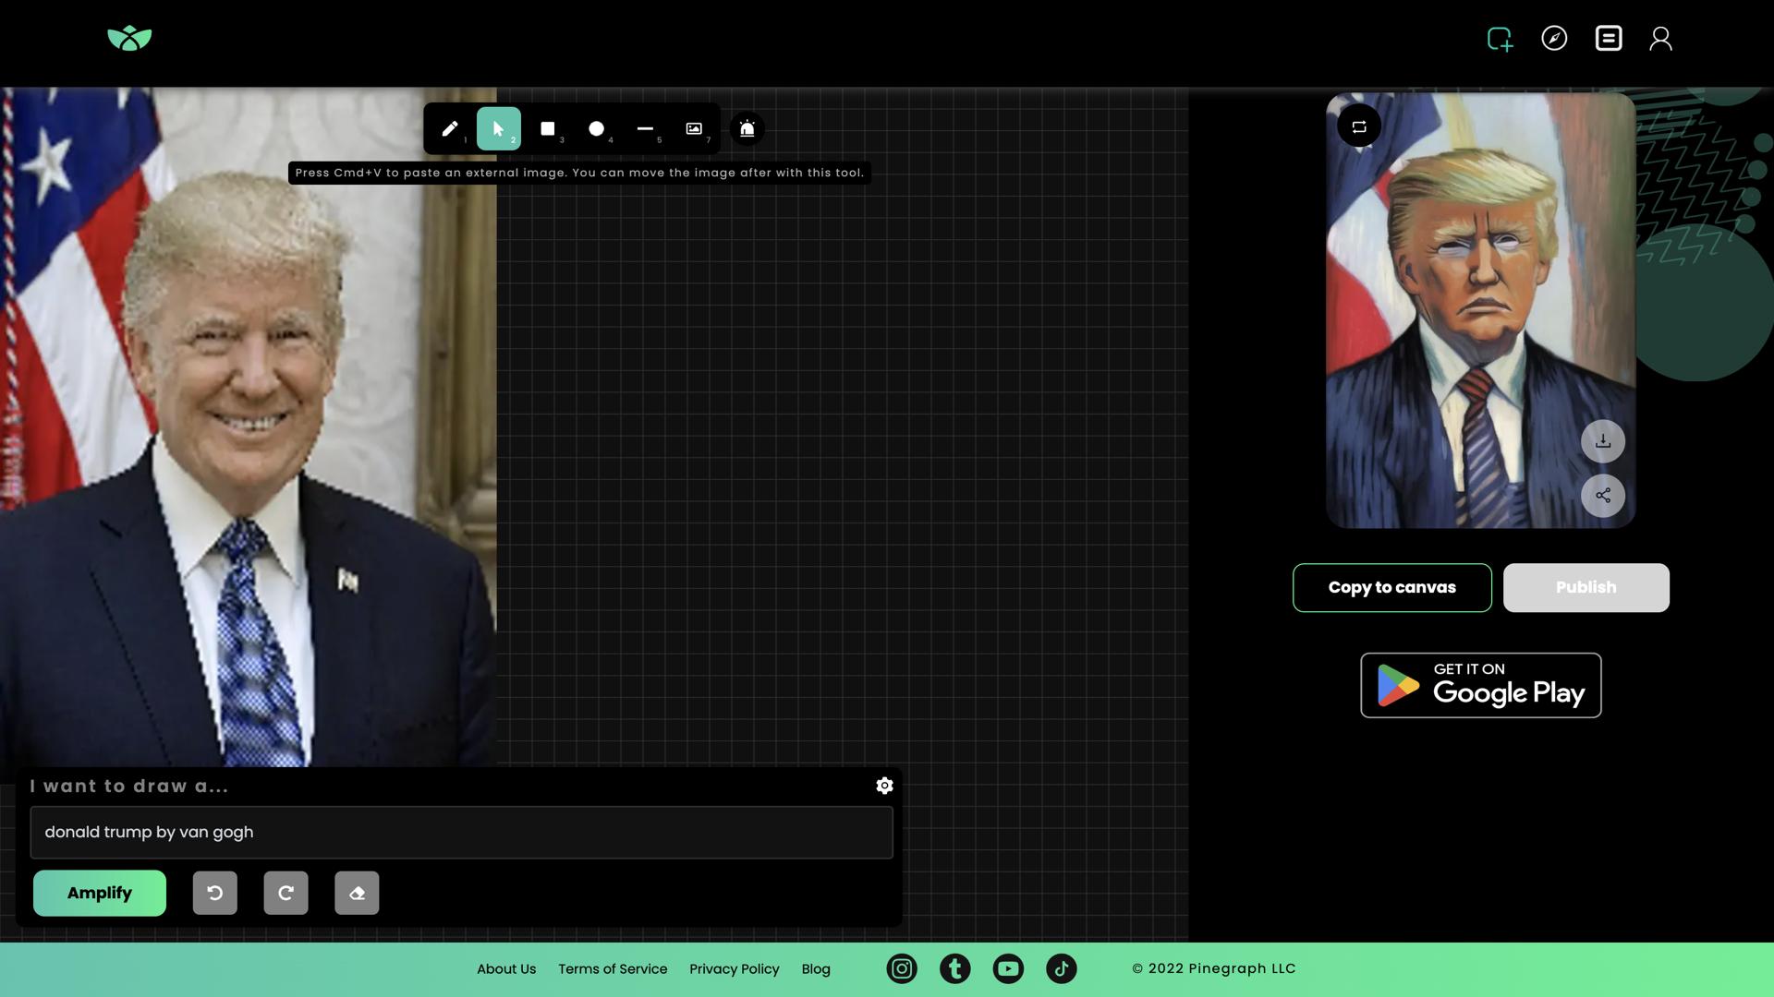Select the line tool
This screenshot has width=1774, height=997.
pos(645,128)
